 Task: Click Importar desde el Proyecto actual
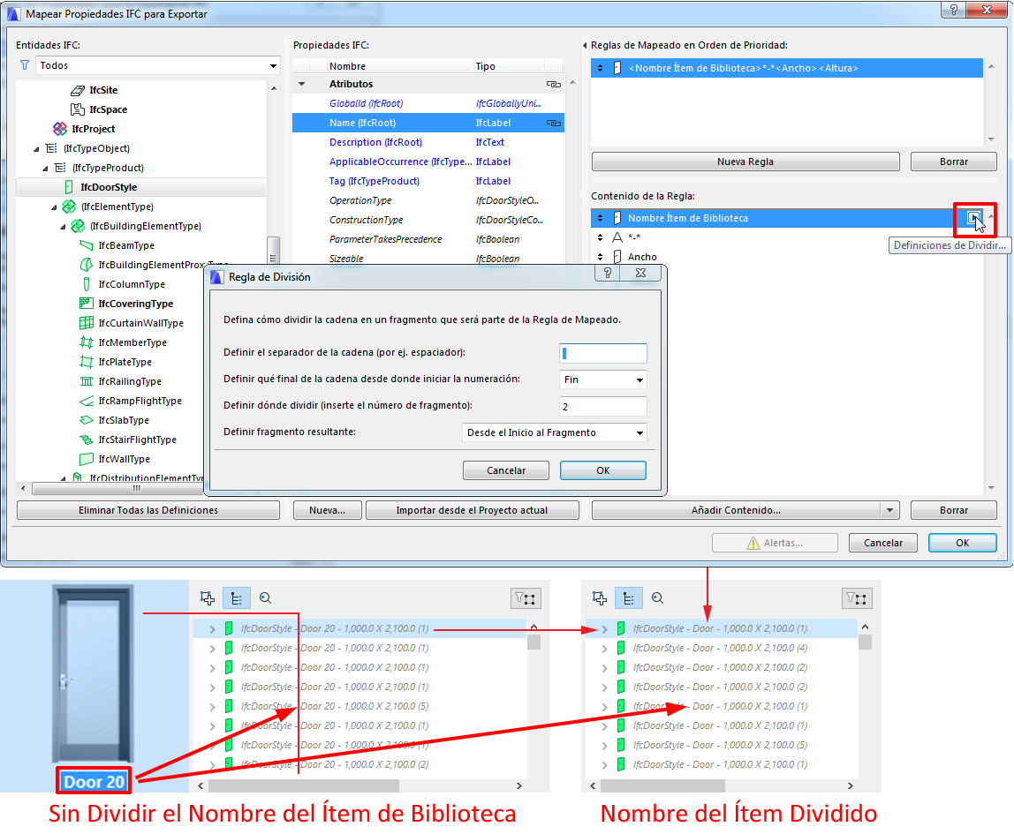[x=472, y=510]
